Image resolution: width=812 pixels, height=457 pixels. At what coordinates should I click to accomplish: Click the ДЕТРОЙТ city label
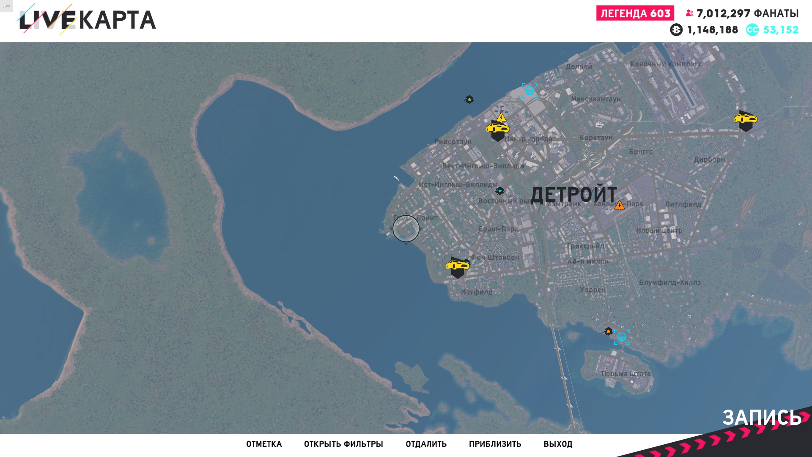(x=573, y=195)
